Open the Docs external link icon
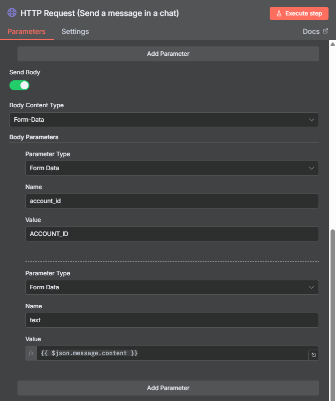Image resolution: width=336 pixels, height=401 pixels. click(326, 31)
